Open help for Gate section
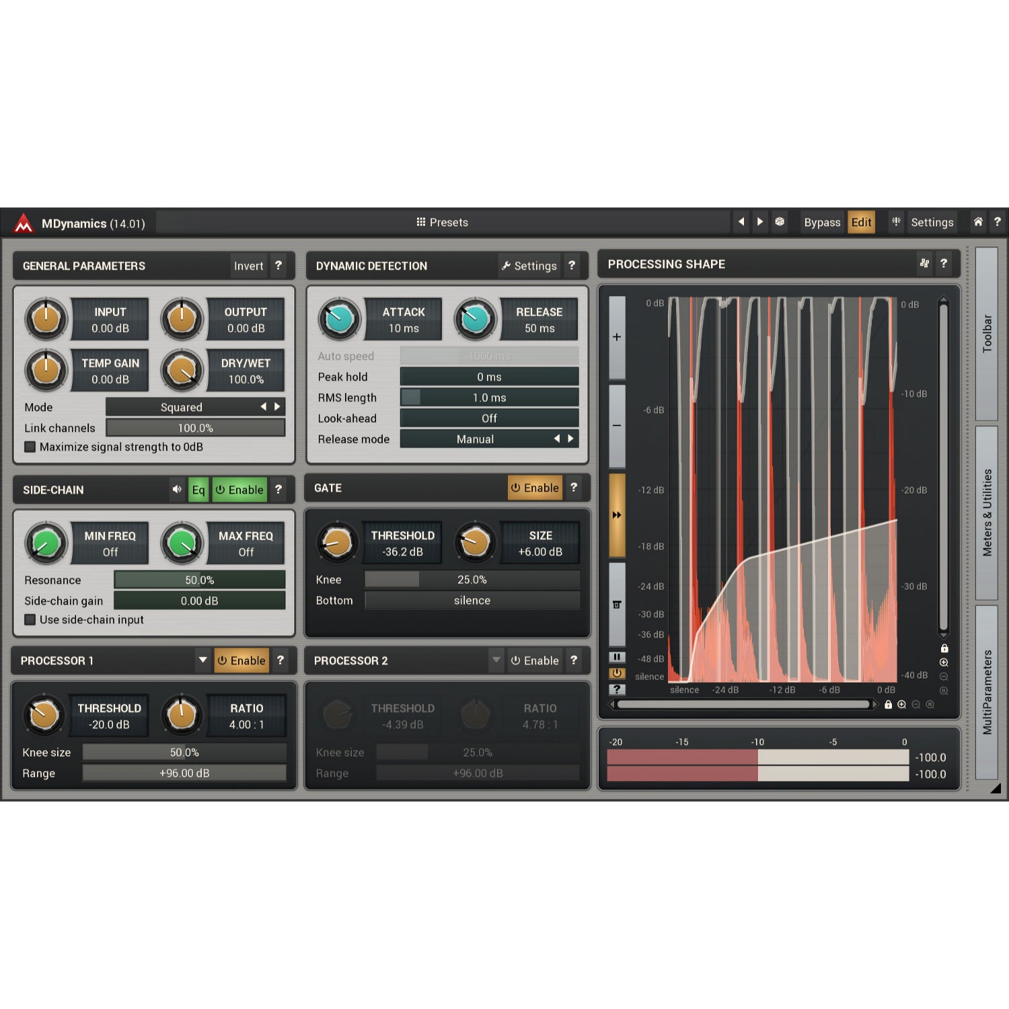The height and width of the screenshot is (1009, 1009). (x=574, y=488)
